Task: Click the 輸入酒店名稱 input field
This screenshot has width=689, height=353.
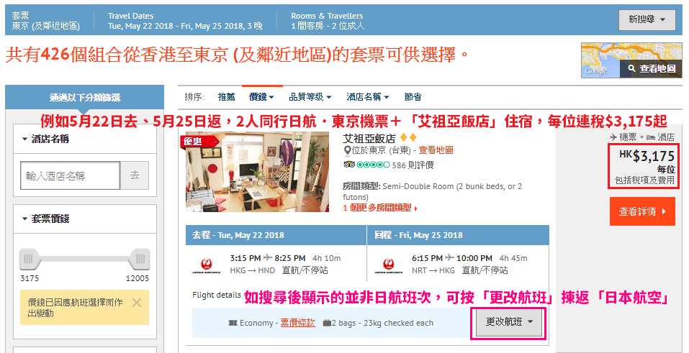Action: pos(71,175)
